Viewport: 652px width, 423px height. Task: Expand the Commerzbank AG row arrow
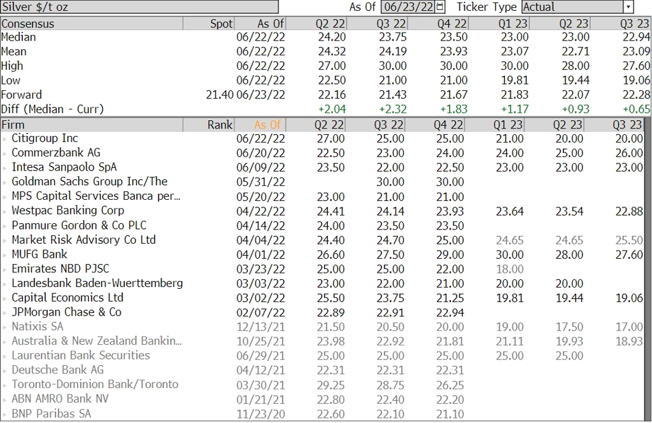point(4,153)
